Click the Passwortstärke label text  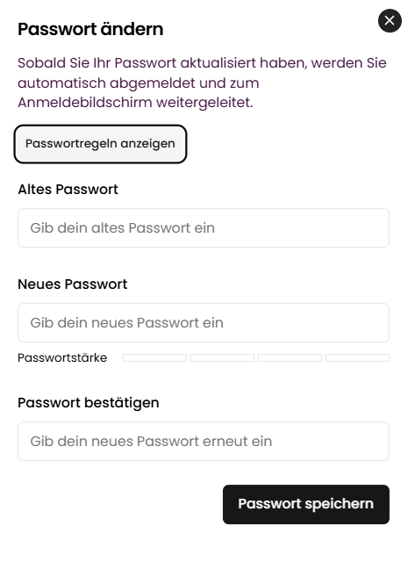pyautogui.click(x=62, y=357)
